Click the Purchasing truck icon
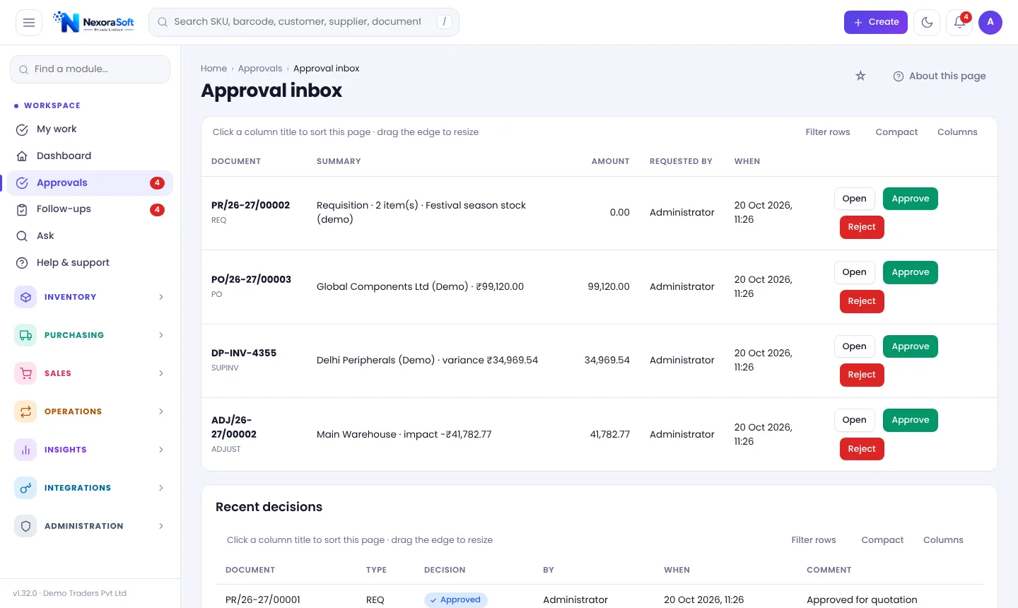This screenshot has height=608, width=1018. click(x=25, y=335)
